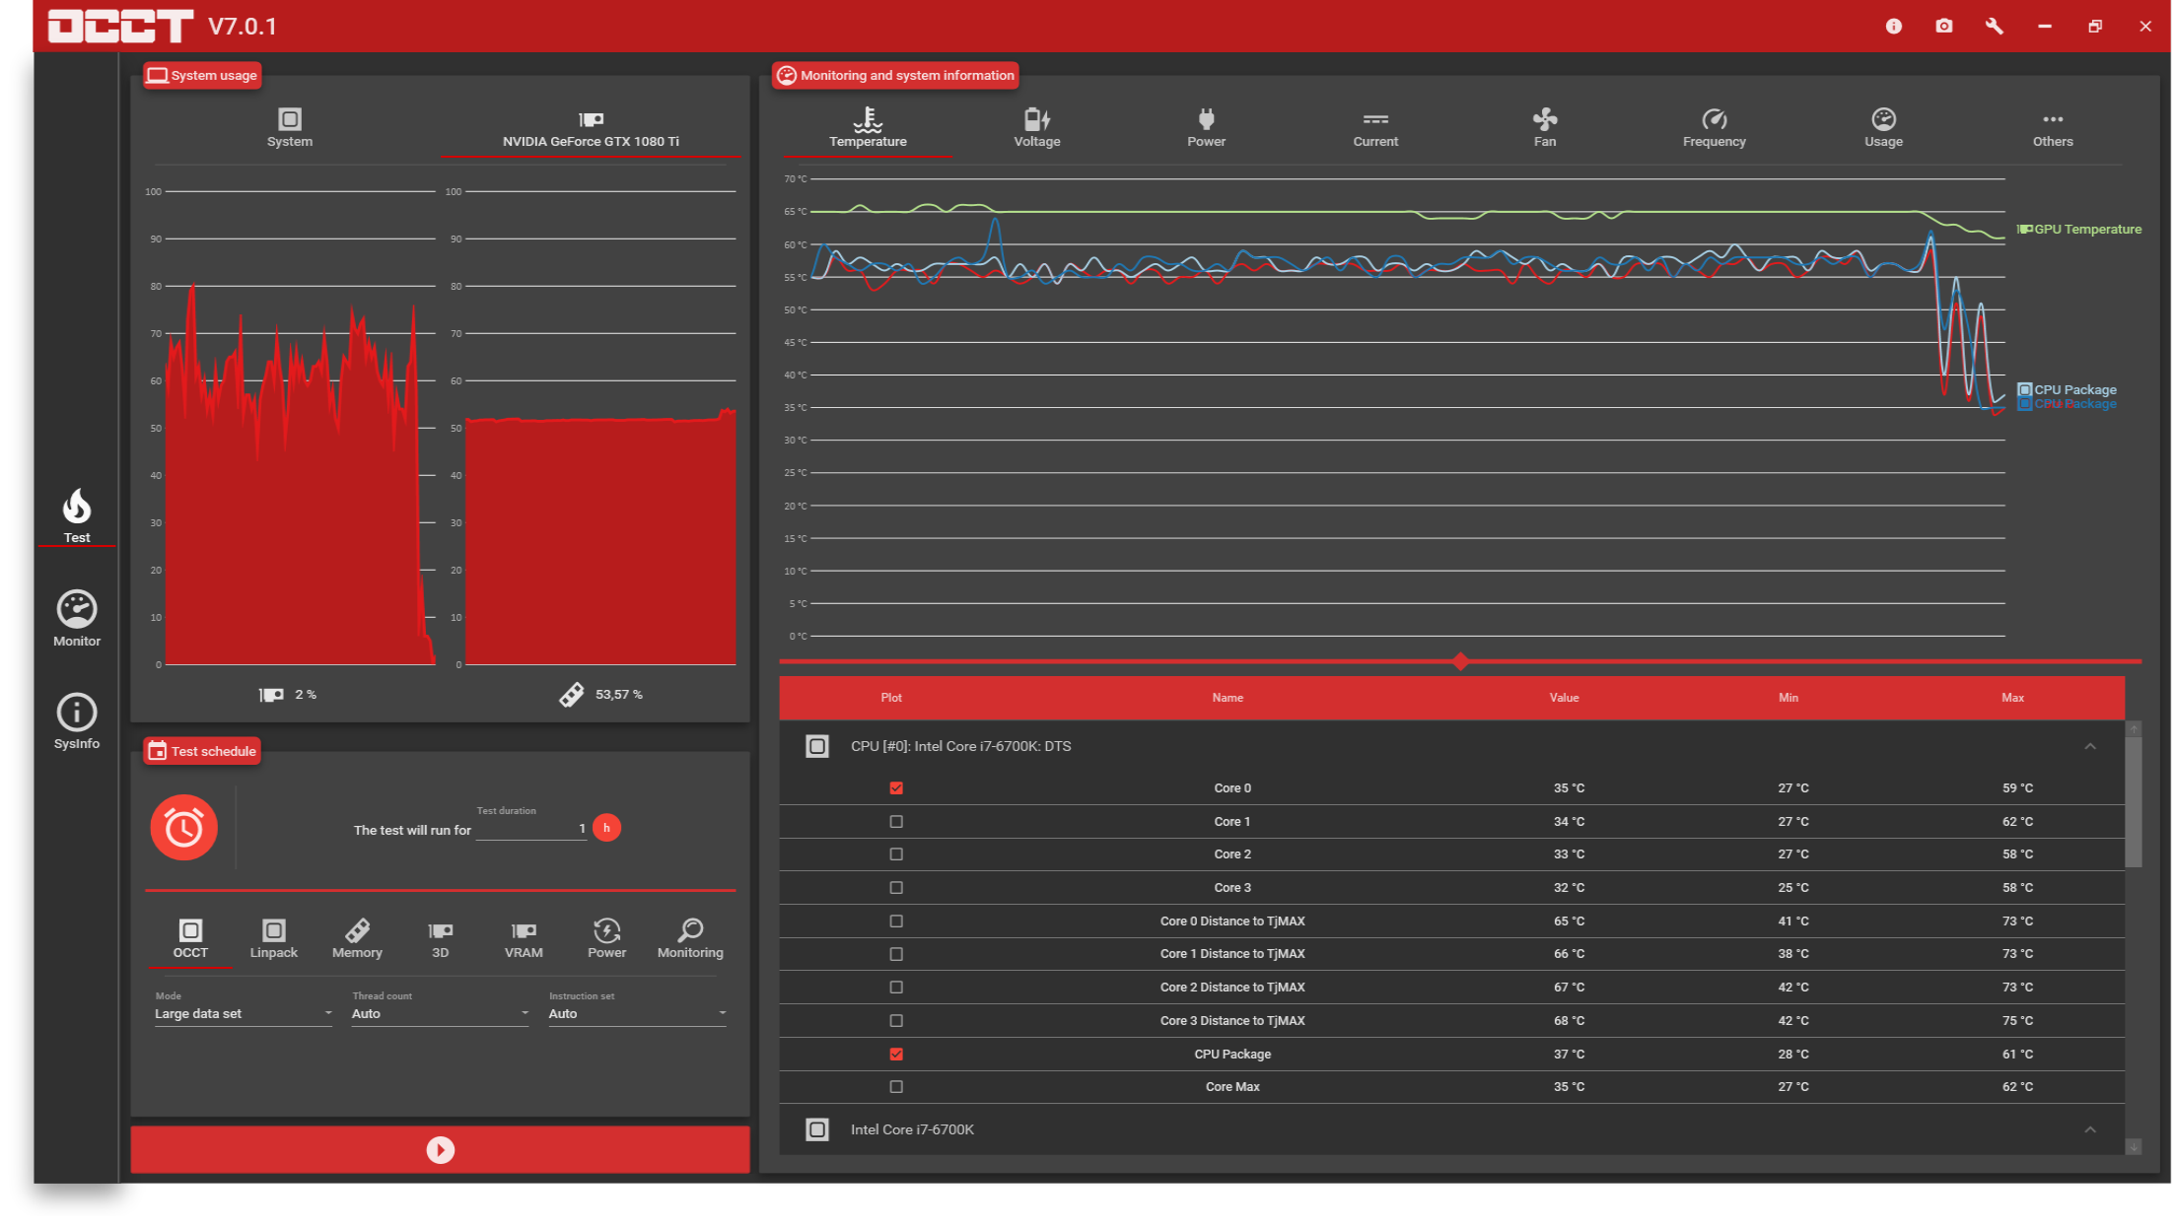Uncheck the Core 0 plot checkbox
Screen dimensions: 2175x1228
[x=896, y=788]
